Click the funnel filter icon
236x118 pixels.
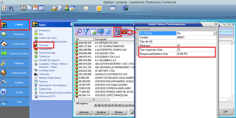pos(86,31)
